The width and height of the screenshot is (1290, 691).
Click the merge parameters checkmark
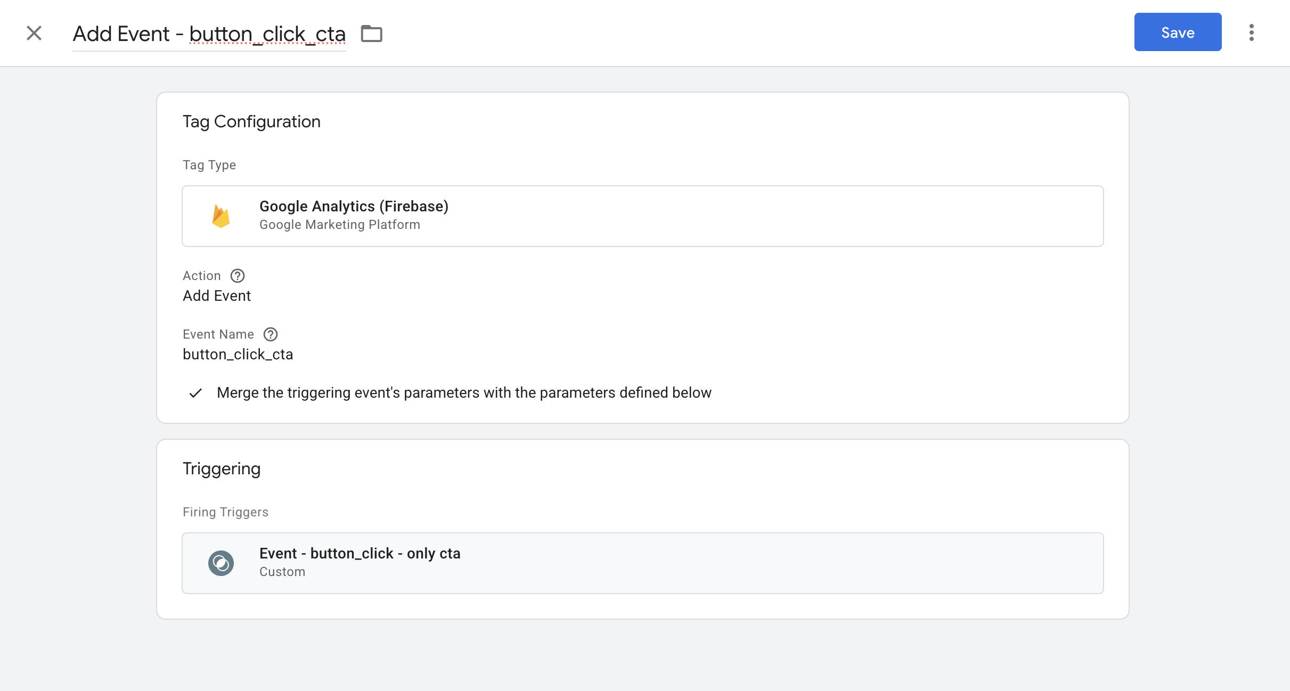point(195,393)
